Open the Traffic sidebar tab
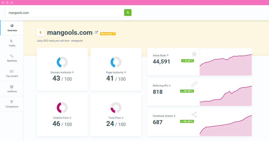This screenshot has height=141, width=269. click(12, 43)
